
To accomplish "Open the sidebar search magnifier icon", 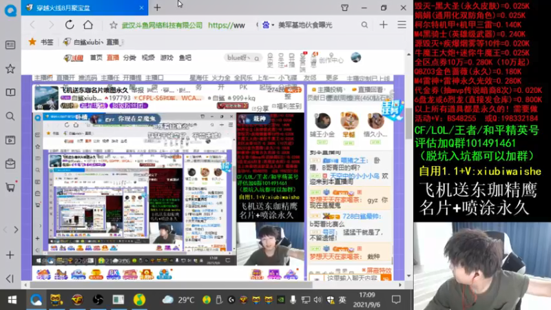I will pyautogui.click(x=10, y=116).
